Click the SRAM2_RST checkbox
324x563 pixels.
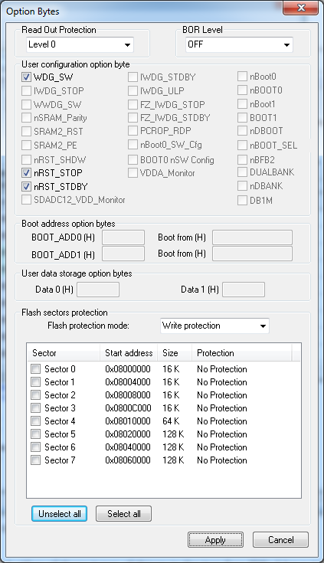[x=27, y=132]
